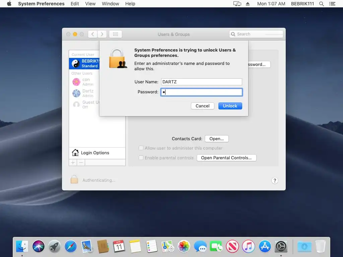Select the Dartz Admin user
Screen dimensions: 343x257
(x=84, y=93)
